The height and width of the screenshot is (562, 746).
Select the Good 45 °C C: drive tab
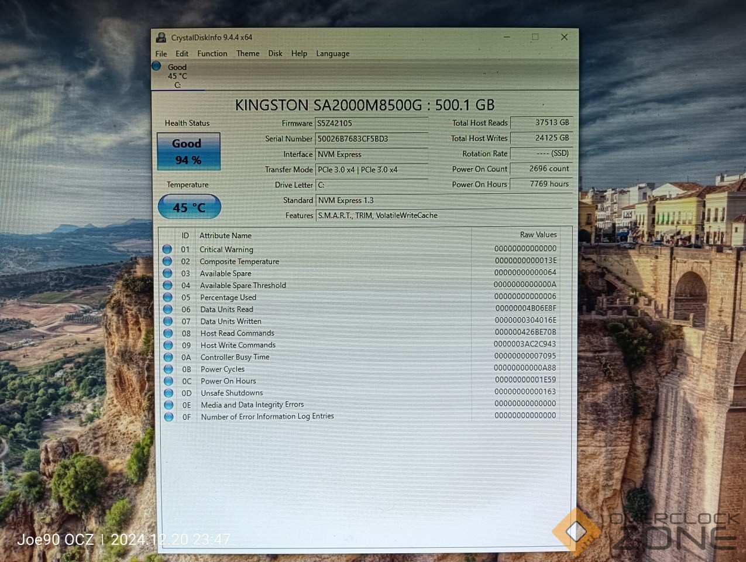click(x=177, y=76)
